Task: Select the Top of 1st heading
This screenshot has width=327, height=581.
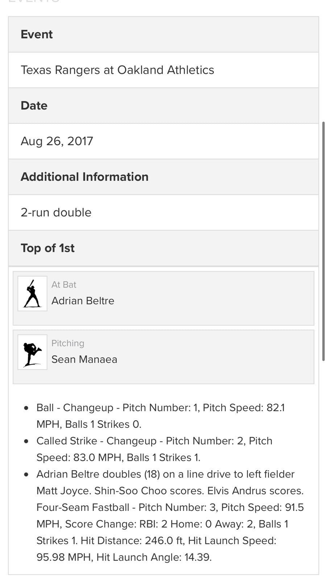Action: (x=47, y=248)
